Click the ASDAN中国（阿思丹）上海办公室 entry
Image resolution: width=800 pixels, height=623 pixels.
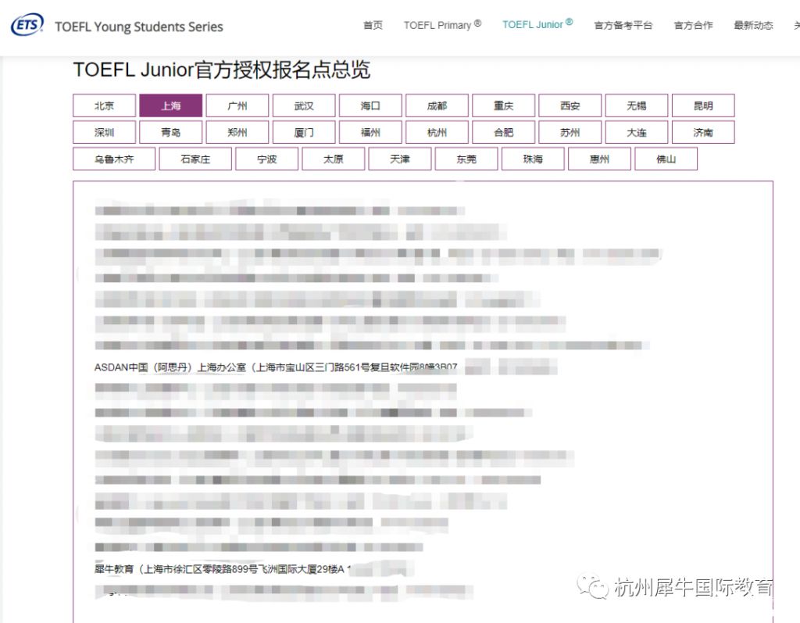(x=276, y=367)
